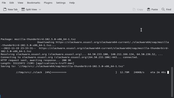Open the View menu
The height and width of the screenshot is (98, 174).
pos(20,3)
